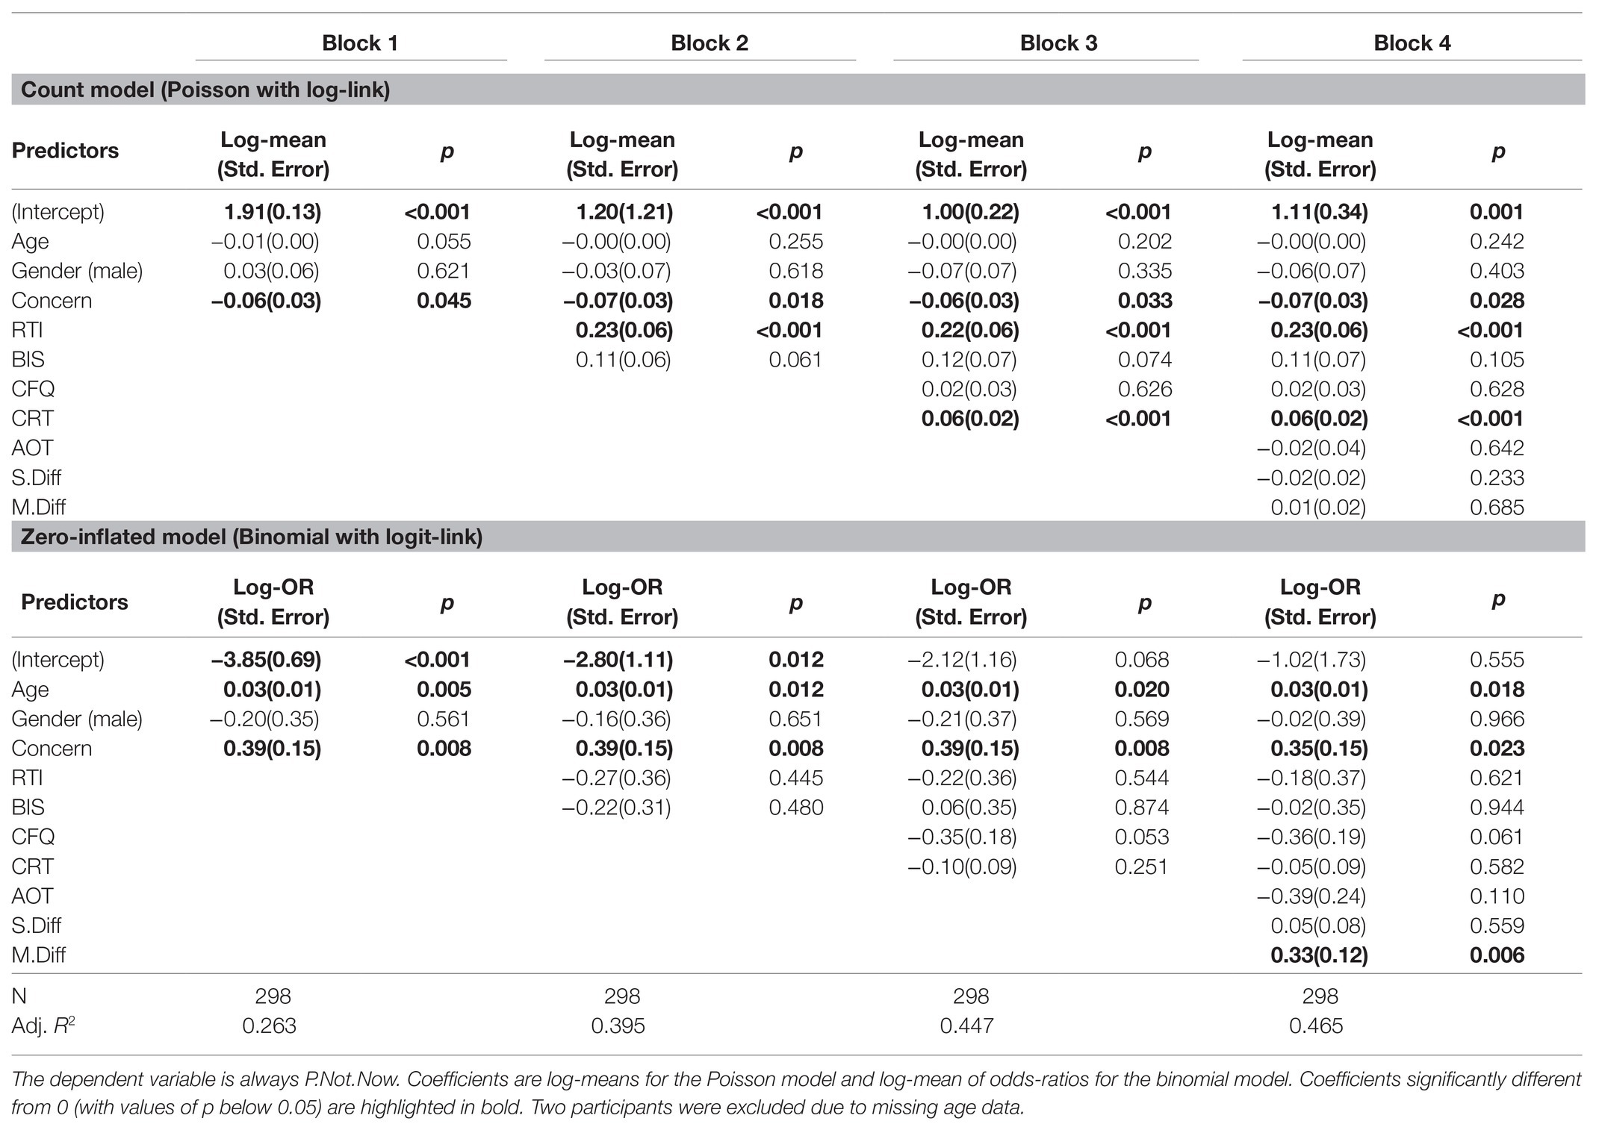1599x1130 pixels.
Task: Click the S.Diff p value 0.233
Action: pos(1497,478)
